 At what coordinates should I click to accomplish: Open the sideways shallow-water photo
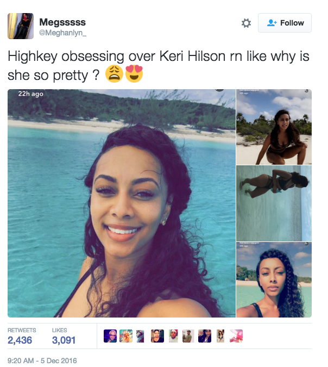tap(274, 203)
